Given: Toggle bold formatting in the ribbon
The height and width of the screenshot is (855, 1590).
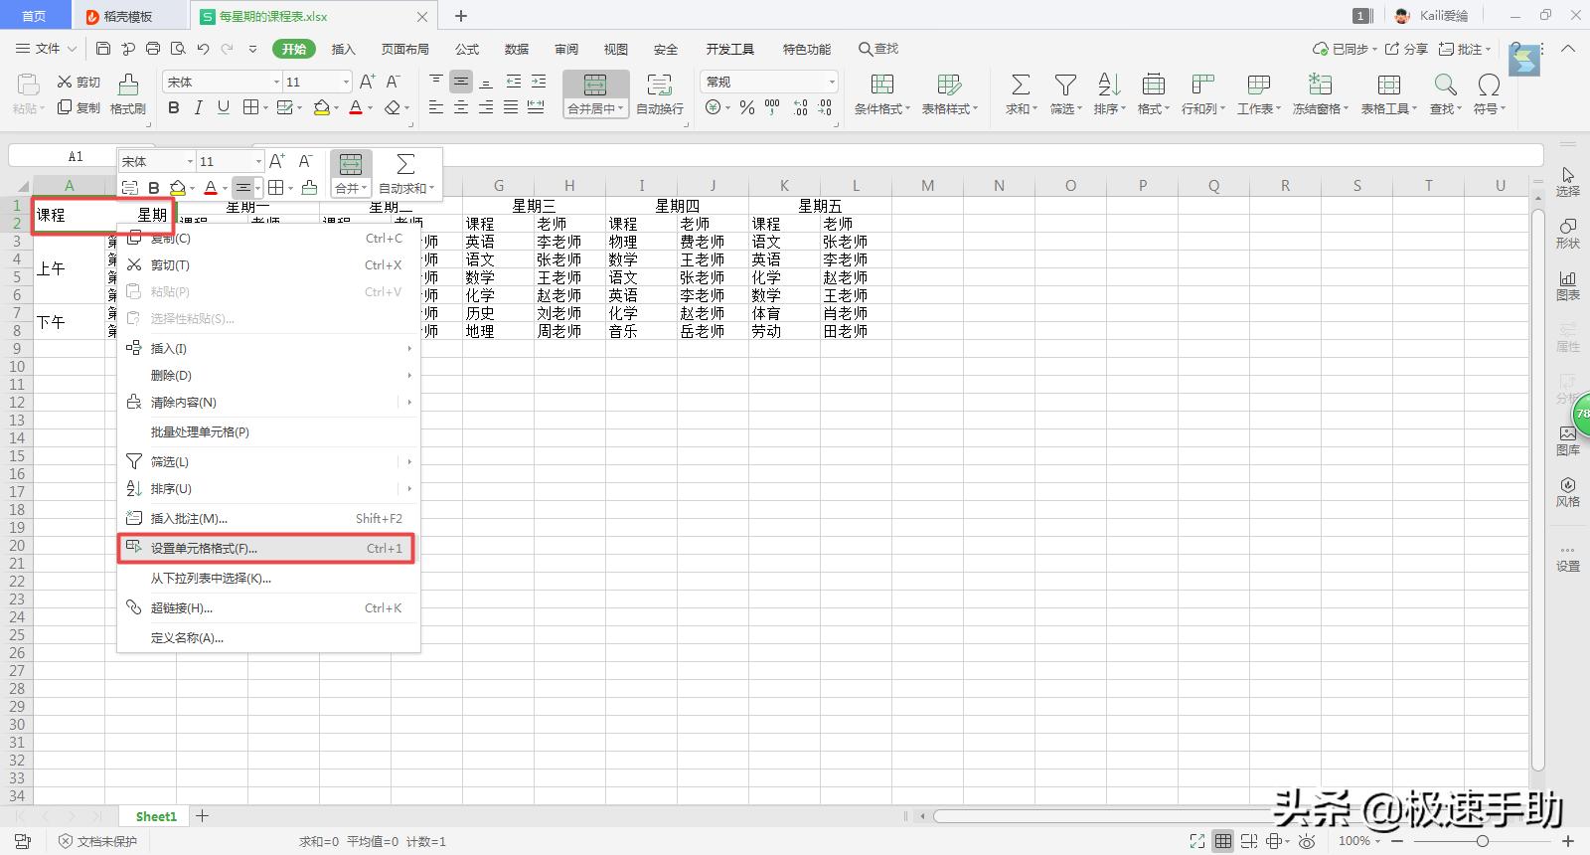Looking at the screenshot, I should tap(174, 107).
